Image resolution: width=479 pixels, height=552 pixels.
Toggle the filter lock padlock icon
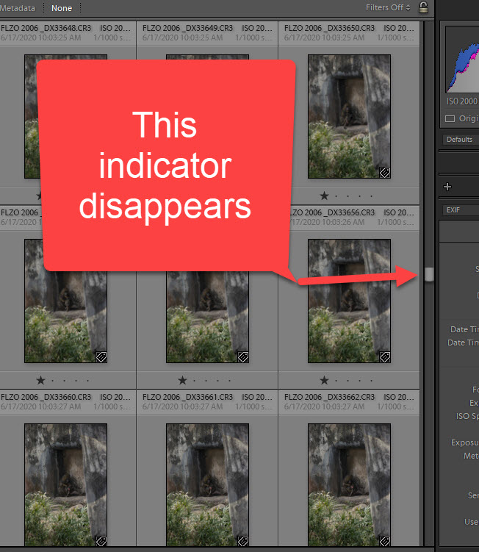[423, 7]
